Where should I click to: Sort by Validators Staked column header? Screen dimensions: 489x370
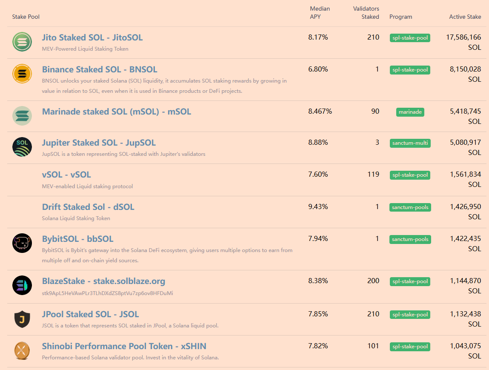point(366,13)
